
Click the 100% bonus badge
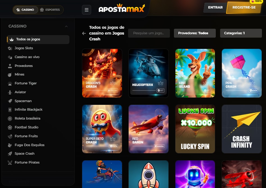[256, 1]
